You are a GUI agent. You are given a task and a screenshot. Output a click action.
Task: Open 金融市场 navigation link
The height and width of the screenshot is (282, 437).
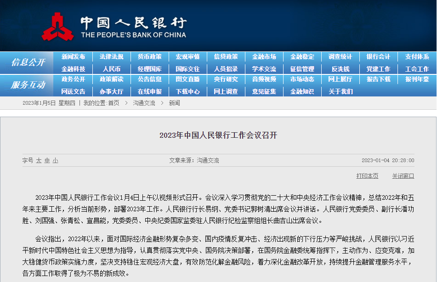264,56
